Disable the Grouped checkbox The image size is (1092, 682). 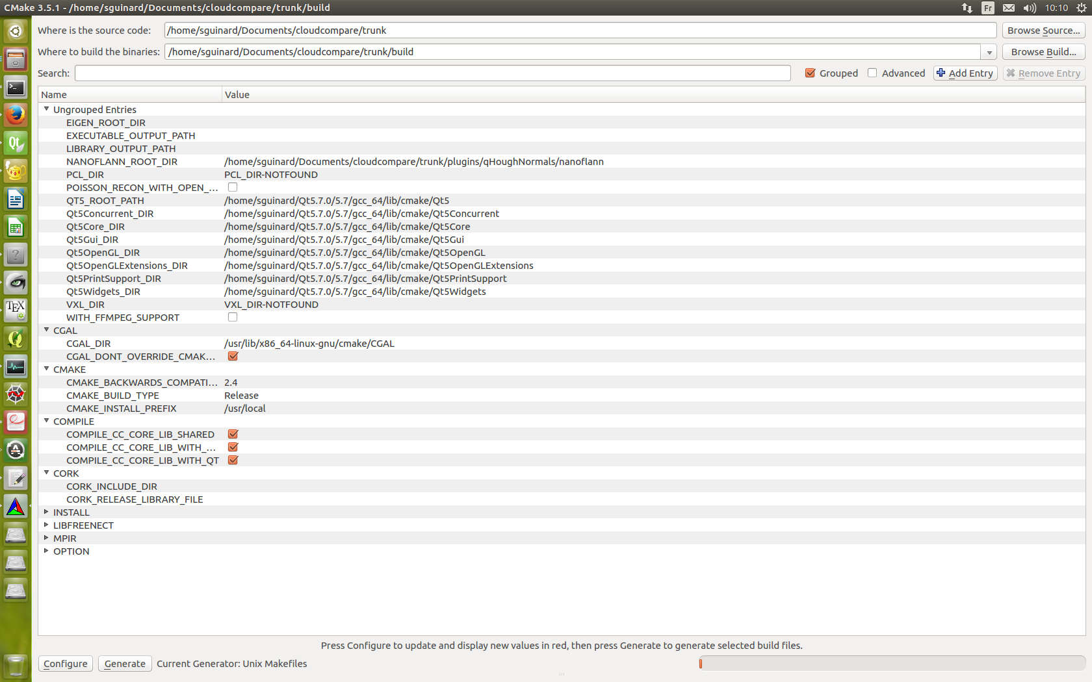click(x=810, y=73)
